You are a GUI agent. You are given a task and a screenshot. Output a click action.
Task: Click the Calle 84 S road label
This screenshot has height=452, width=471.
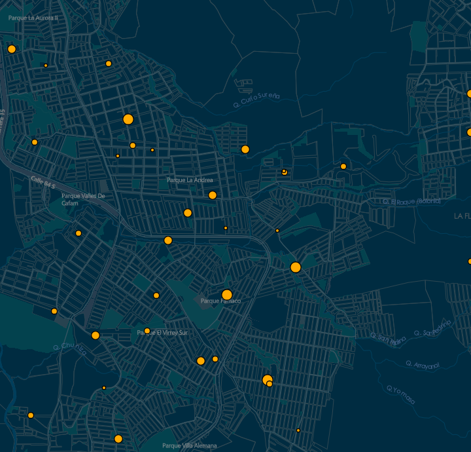tap(44, 184)
